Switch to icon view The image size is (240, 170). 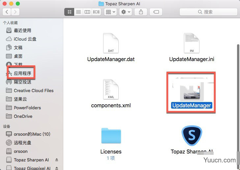(x=69, y=12)
